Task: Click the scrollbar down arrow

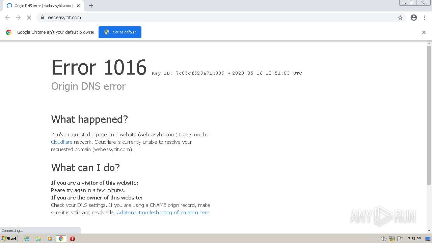Action: point(429,231)
